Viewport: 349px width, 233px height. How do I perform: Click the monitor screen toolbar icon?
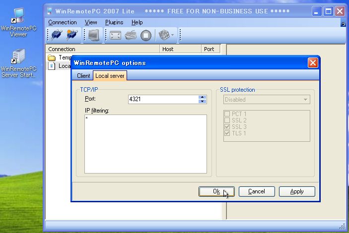tap(93, 35)
